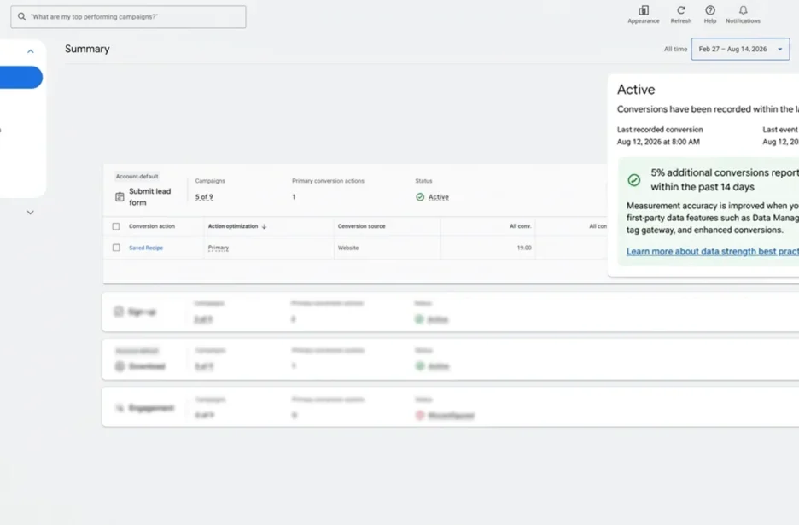This screenshot has width=799, height=525.
Task: Toggle the select-all conversion actions checkbox
Action: (x=116, y=226)
